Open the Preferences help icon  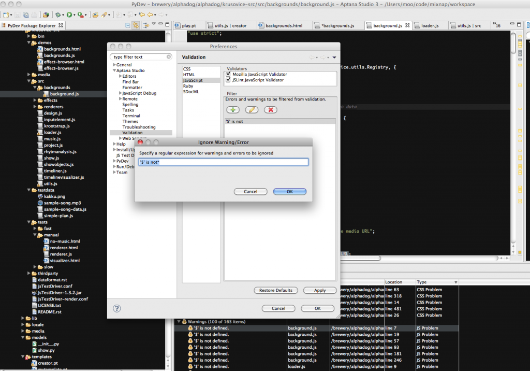pyautogui.click(x=117, y=308)
